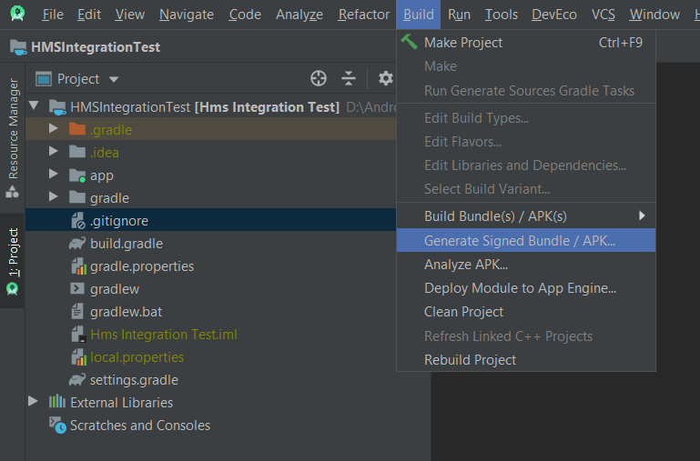Open the DevEco menu
Image resolution: width=700 pixels, height=461 pixels.
point(554,15)
